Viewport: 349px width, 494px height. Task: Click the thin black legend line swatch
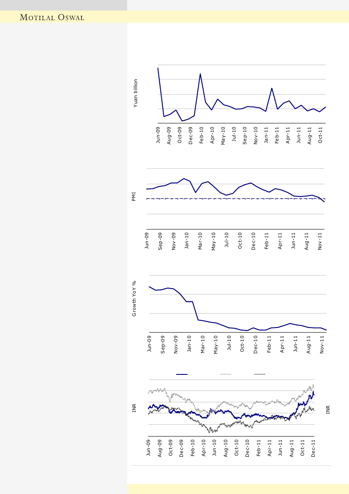click(x=259, y=374)
